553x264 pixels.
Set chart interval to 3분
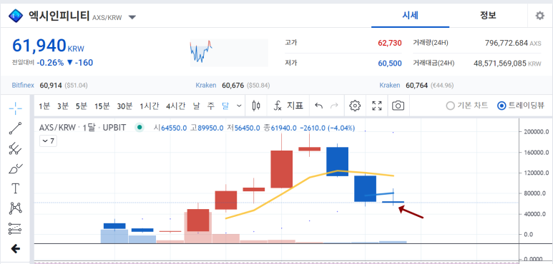[x=63, y=106]
